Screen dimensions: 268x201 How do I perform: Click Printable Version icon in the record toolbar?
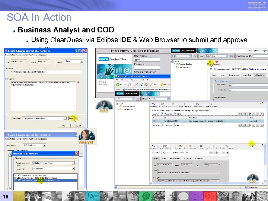[227, 147]
